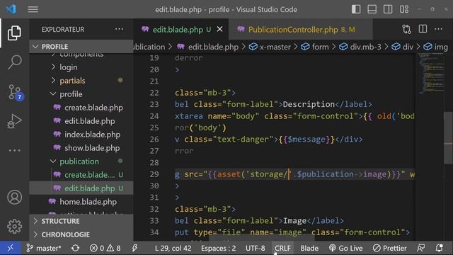This screenshot has height=255, width=453.
Task: Collapse the PROFILE explorer section
Action: 81,47
